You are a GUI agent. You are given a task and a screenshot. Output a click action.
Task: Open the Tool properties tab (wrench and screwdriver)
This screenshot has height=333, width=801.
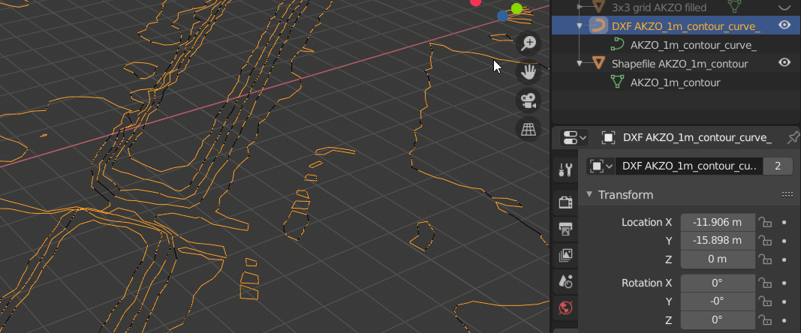pos(565,169)
